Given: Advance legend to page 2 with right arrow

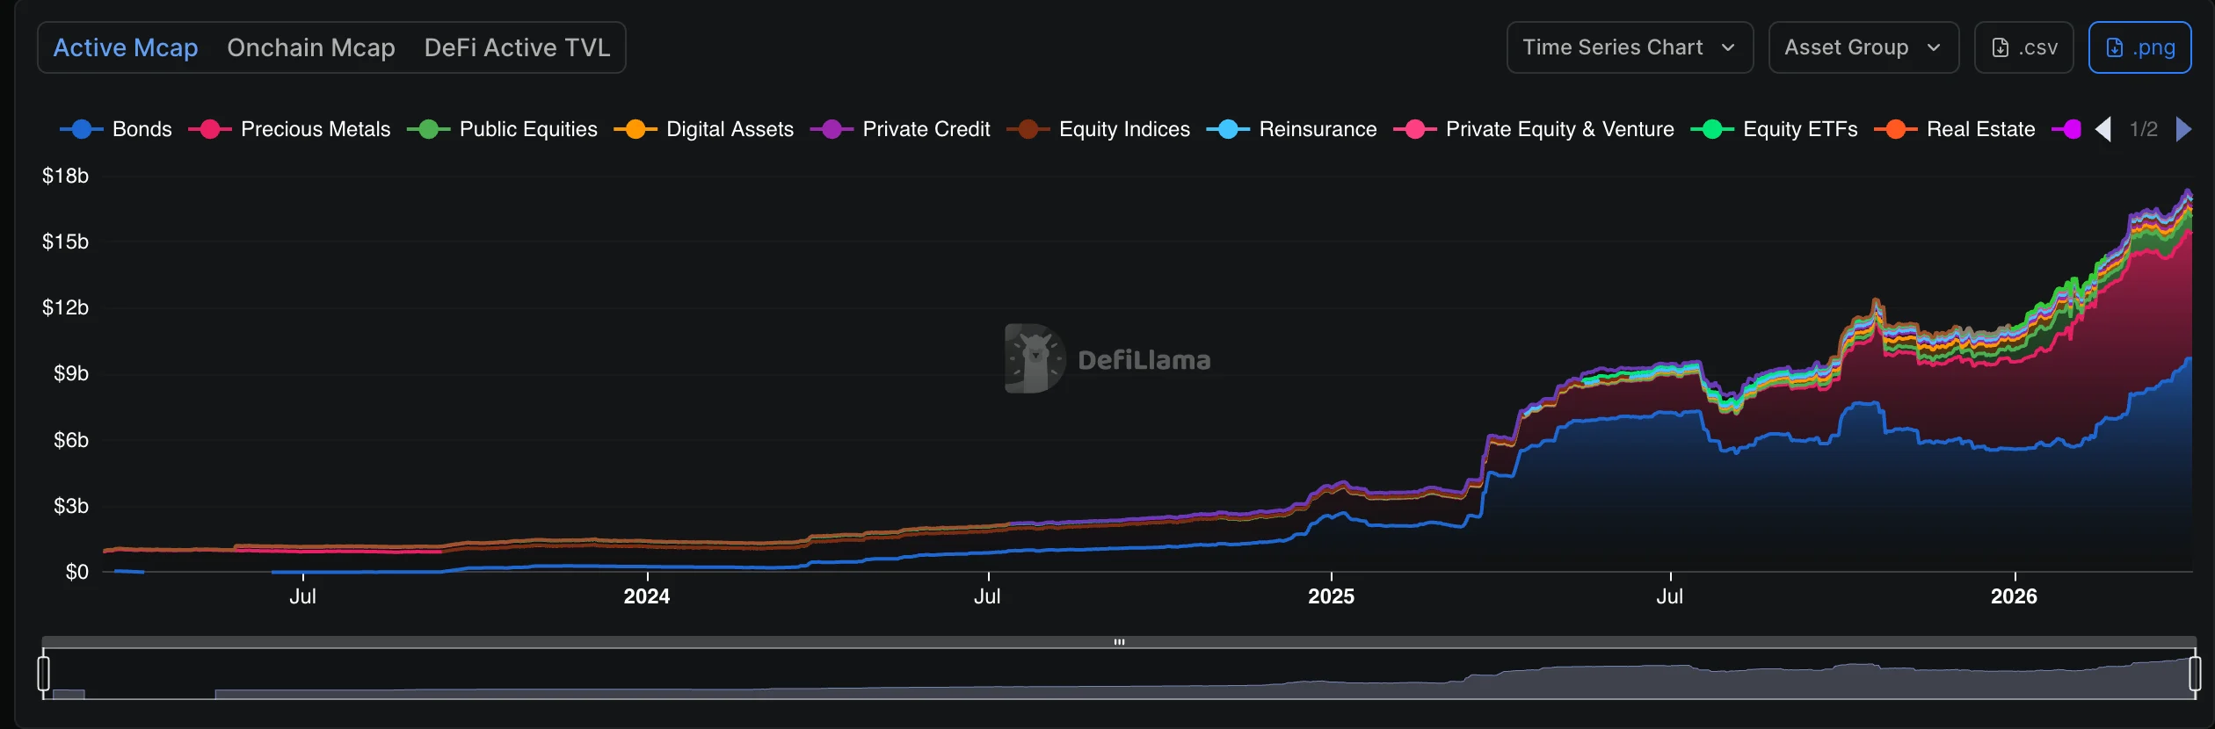Looking at the screenshot, I should coord(2185,128).
